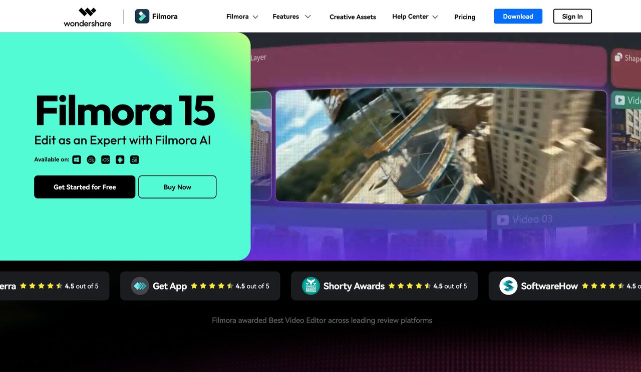Viewport: 641px width, 372px height.
Task: Click the "Filmora 15" headline
Action: click(125, 110)
